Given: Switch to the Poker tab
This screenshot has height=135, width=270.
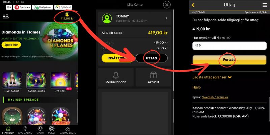Looking at the screenshot, I should (x=52, y=130).
